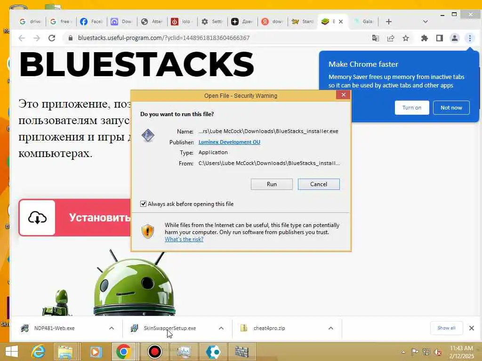482x361 pixels.
Task: Open the Extensions puzzle icon
Action: (424, 38)
